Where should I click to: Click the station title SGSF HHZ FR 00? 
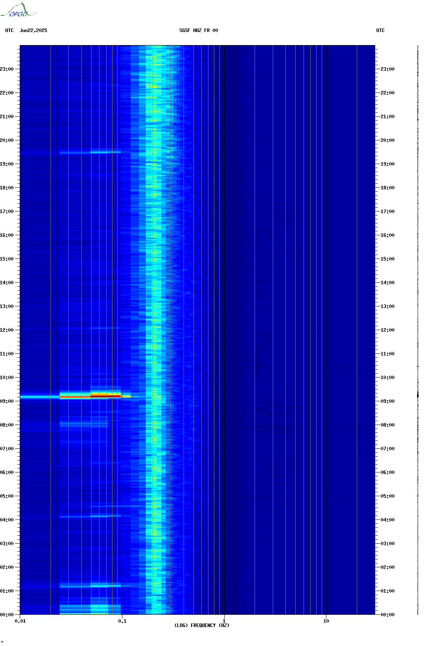click(x=199, y=30)
